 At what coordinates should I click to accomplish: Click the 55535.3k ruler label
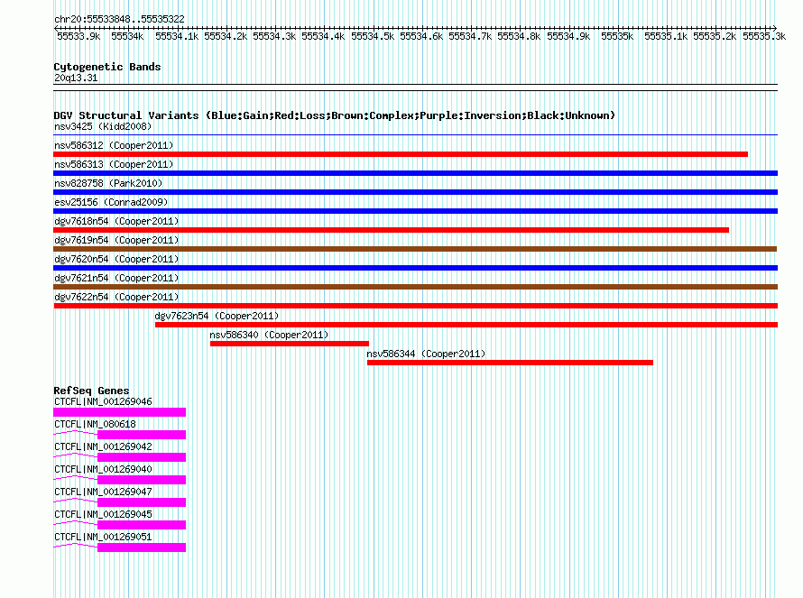point(764,36)
